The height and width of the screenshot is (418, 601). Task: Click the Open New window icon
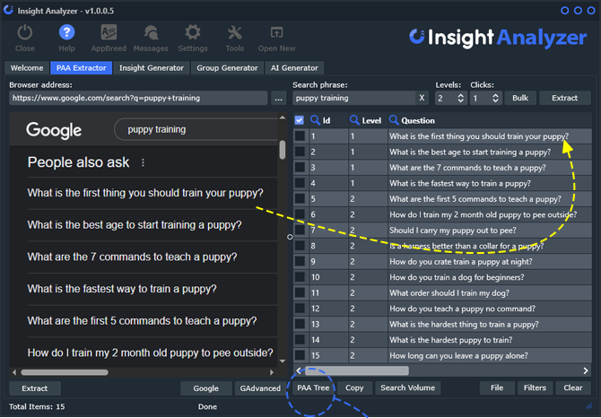tap(277, 32)
